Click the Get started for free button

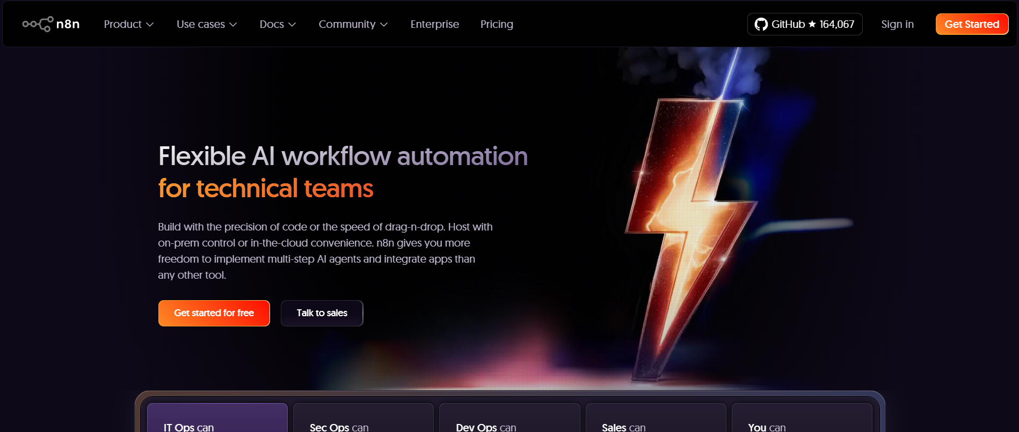point(214,313)
